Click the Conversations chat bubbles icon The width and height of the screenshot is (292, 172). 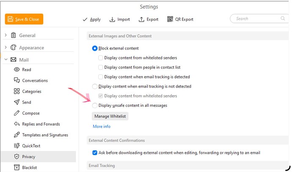click(17, 80)
